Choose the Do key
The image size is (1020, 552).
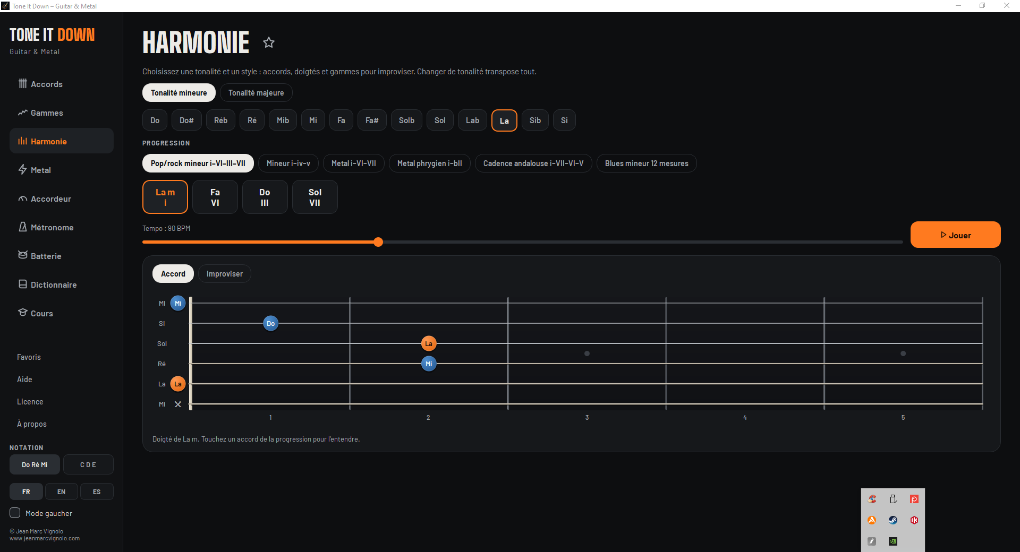(155, 120)
